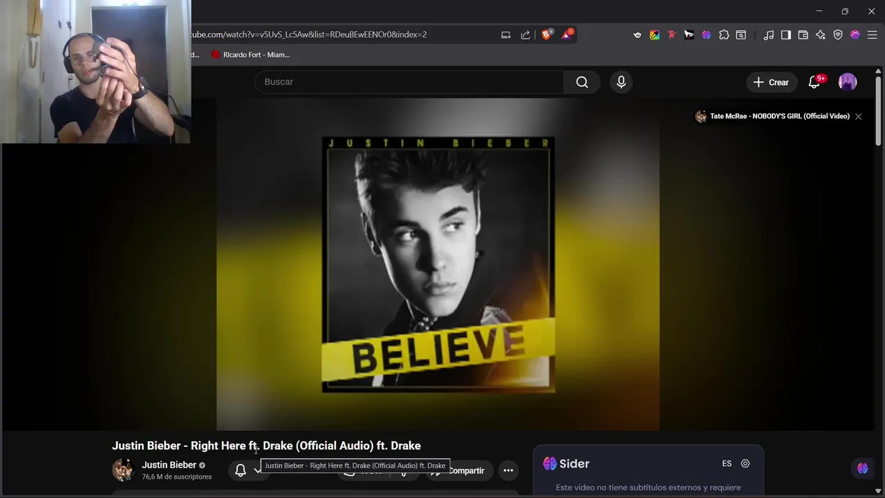Click the Sider settings gear icon
This screenshot has height=498, width=885.
coord(745,463)
